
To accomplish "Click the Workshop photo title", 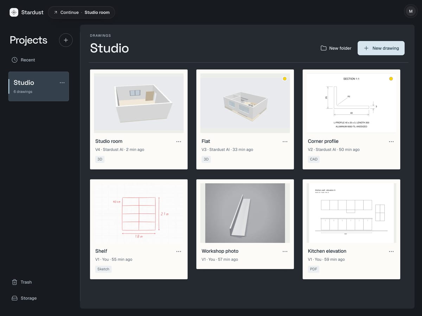I will [x=220, y=251].
